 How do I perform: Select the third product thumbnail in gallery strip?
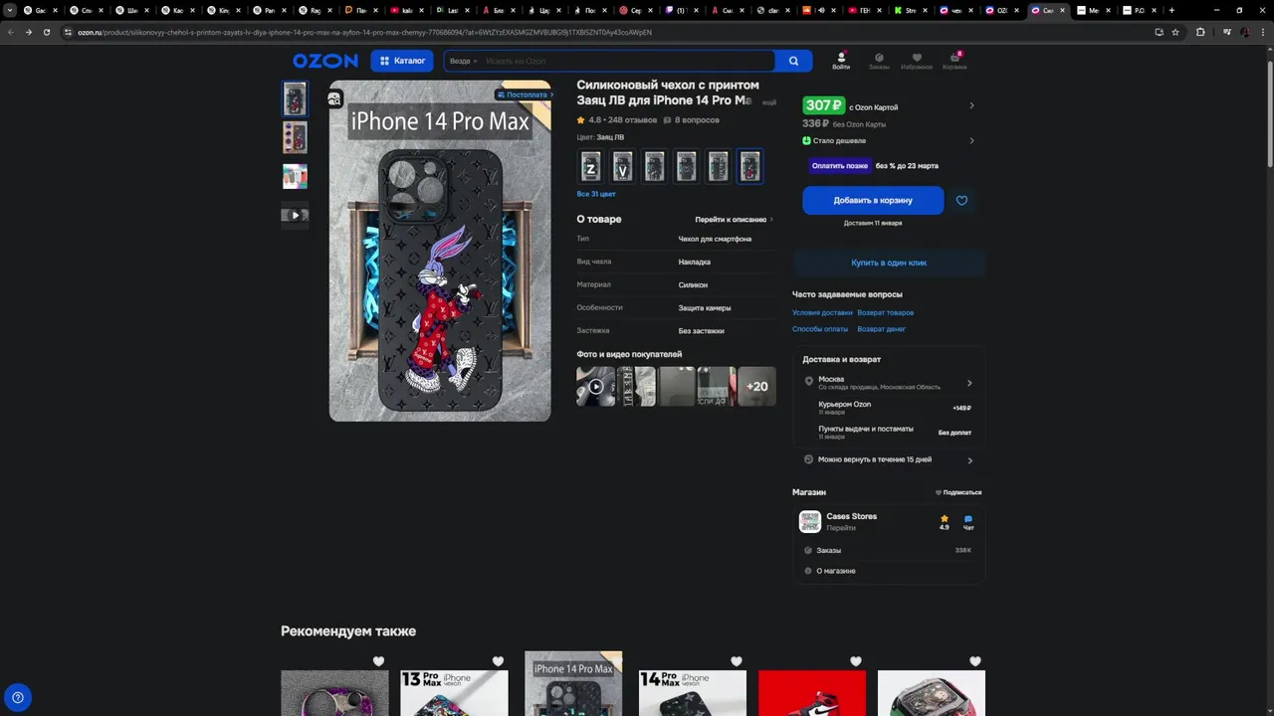coord(295,176)
